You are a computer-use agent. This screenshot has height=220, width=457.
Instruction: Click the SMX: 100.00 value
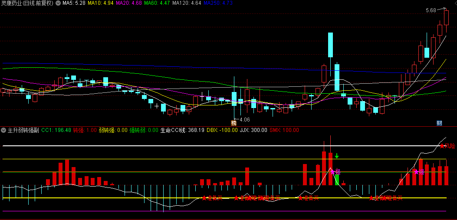coord(284,130)
